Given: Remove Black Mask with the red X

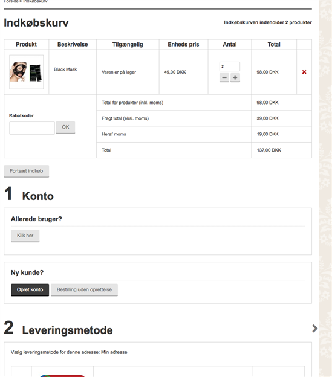Looking at the screenshot, I should [x=304, y=72].
